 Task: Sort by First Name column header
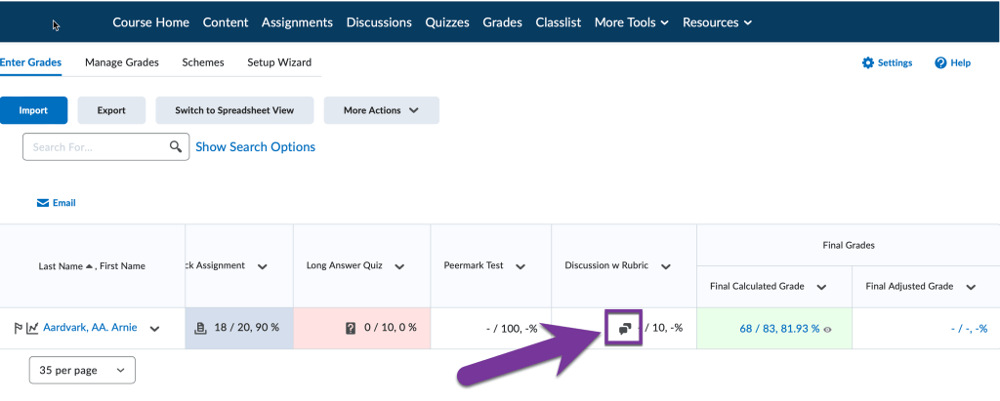122,266
